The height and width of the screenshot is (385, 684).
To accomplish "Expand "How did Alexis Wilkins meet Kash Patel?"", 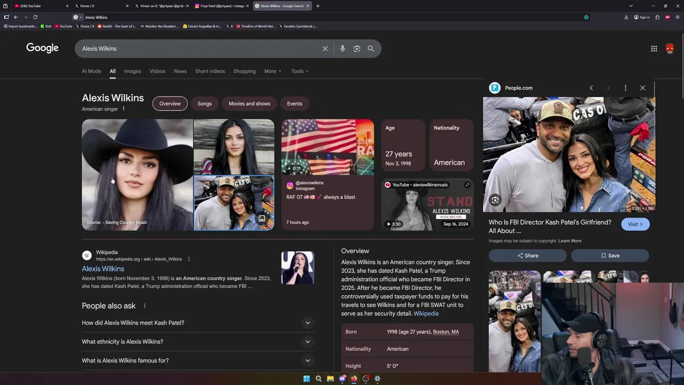I will [x=198, y=323].
